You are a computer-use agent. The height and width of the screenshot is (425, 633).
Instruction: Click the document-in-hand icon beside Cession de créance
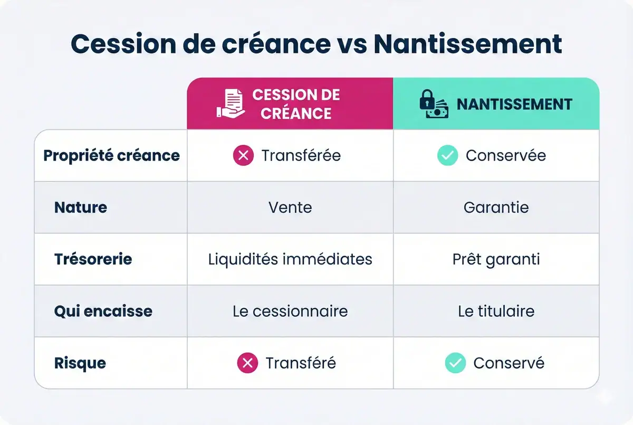click(x=231, y=103)
